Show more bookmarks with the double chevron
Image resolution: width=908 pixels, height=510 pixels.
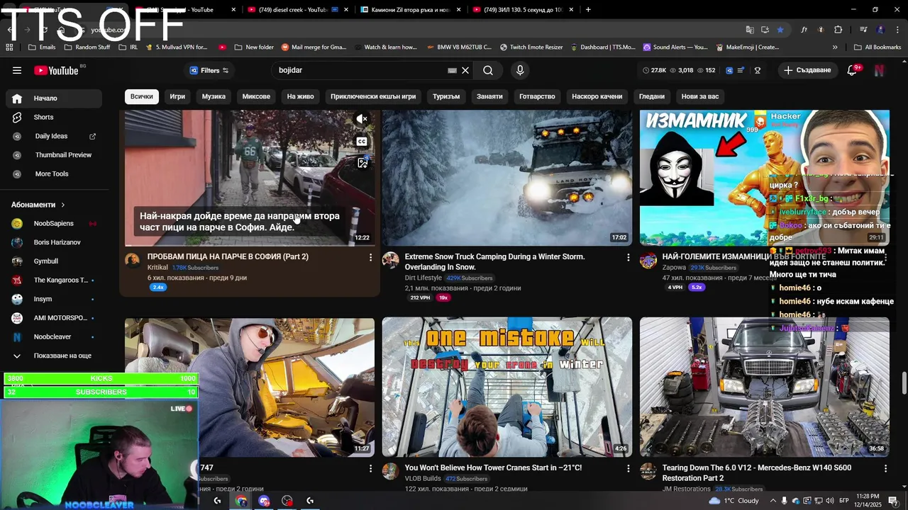(835, 47)
